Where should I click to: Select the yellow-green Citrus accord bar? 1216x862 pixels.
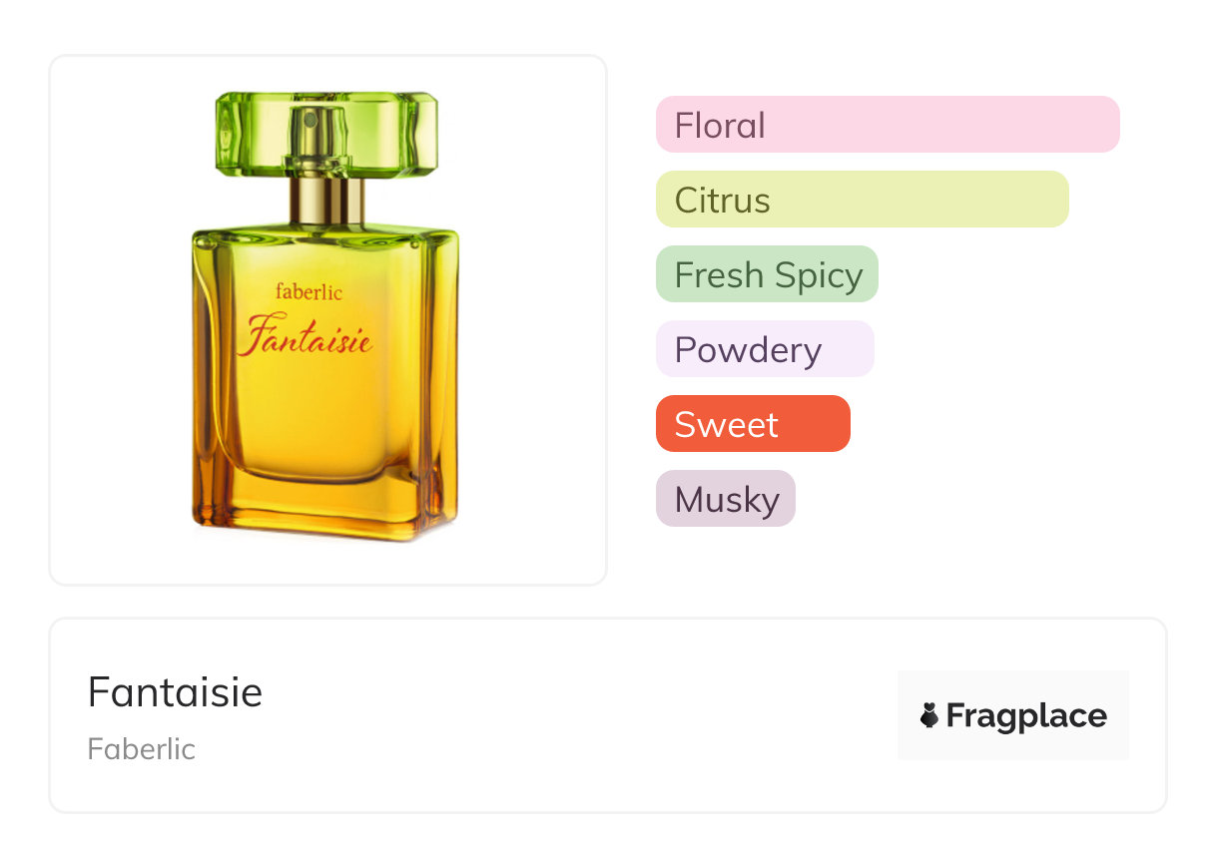pos(862,200)
